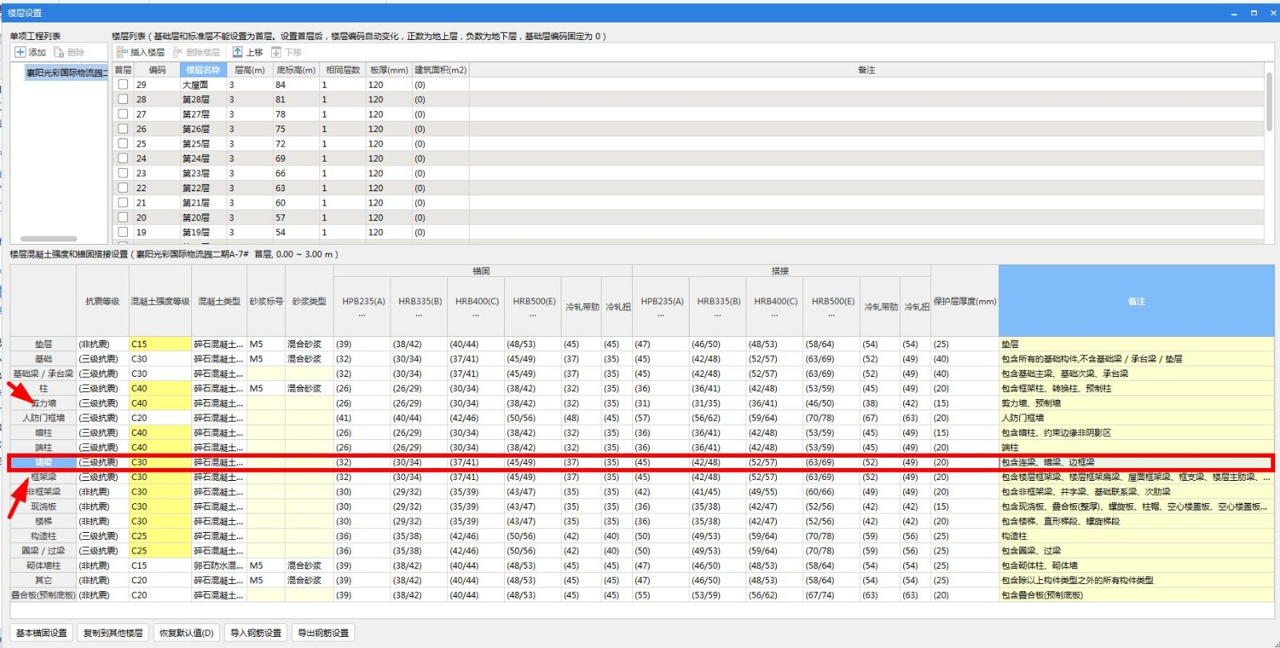Screen dimensions: 1280x648
Task: Mark the 首层 checkbox for 第23层
Action: pyautogui.click(x=123, y=173)
